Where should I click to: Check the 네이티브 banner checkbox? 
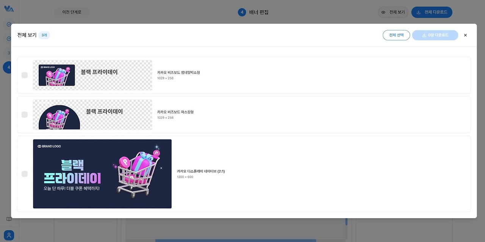tap(25, 173)
